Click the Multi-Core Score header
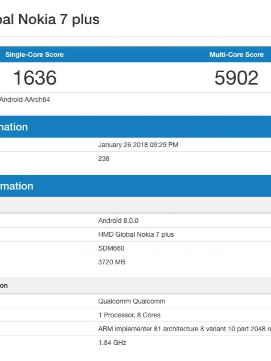This screenshot has height=361, width=271. pos(236,54)
